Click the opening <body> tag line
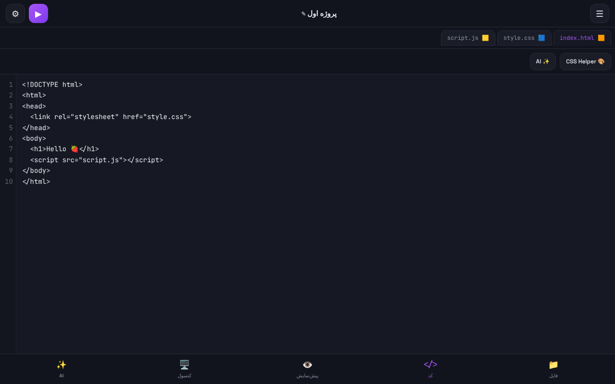This screenshot has height=384, width=615. click(x=34, y=138)
